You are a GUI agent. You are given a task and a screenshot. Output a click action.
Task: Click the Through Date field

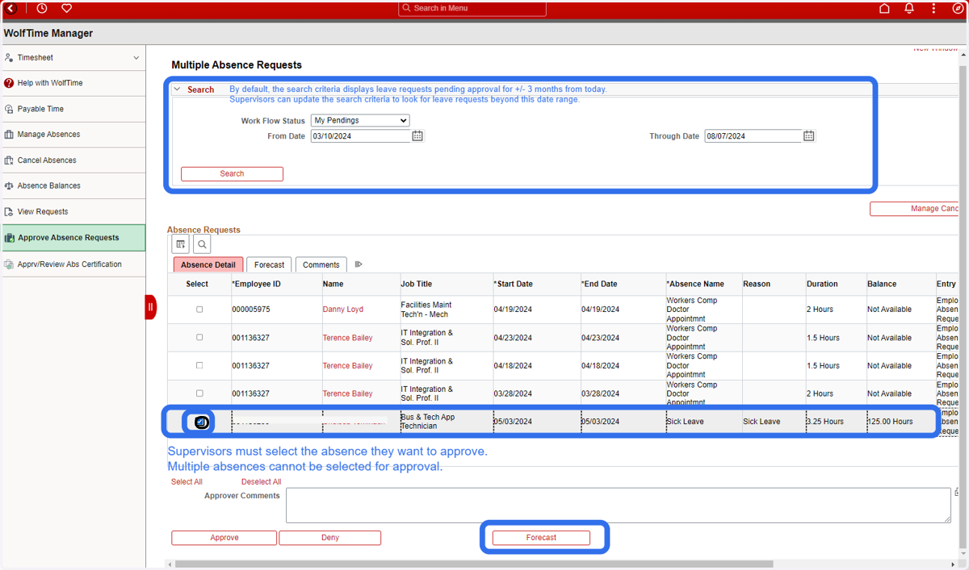click(753, 136)
